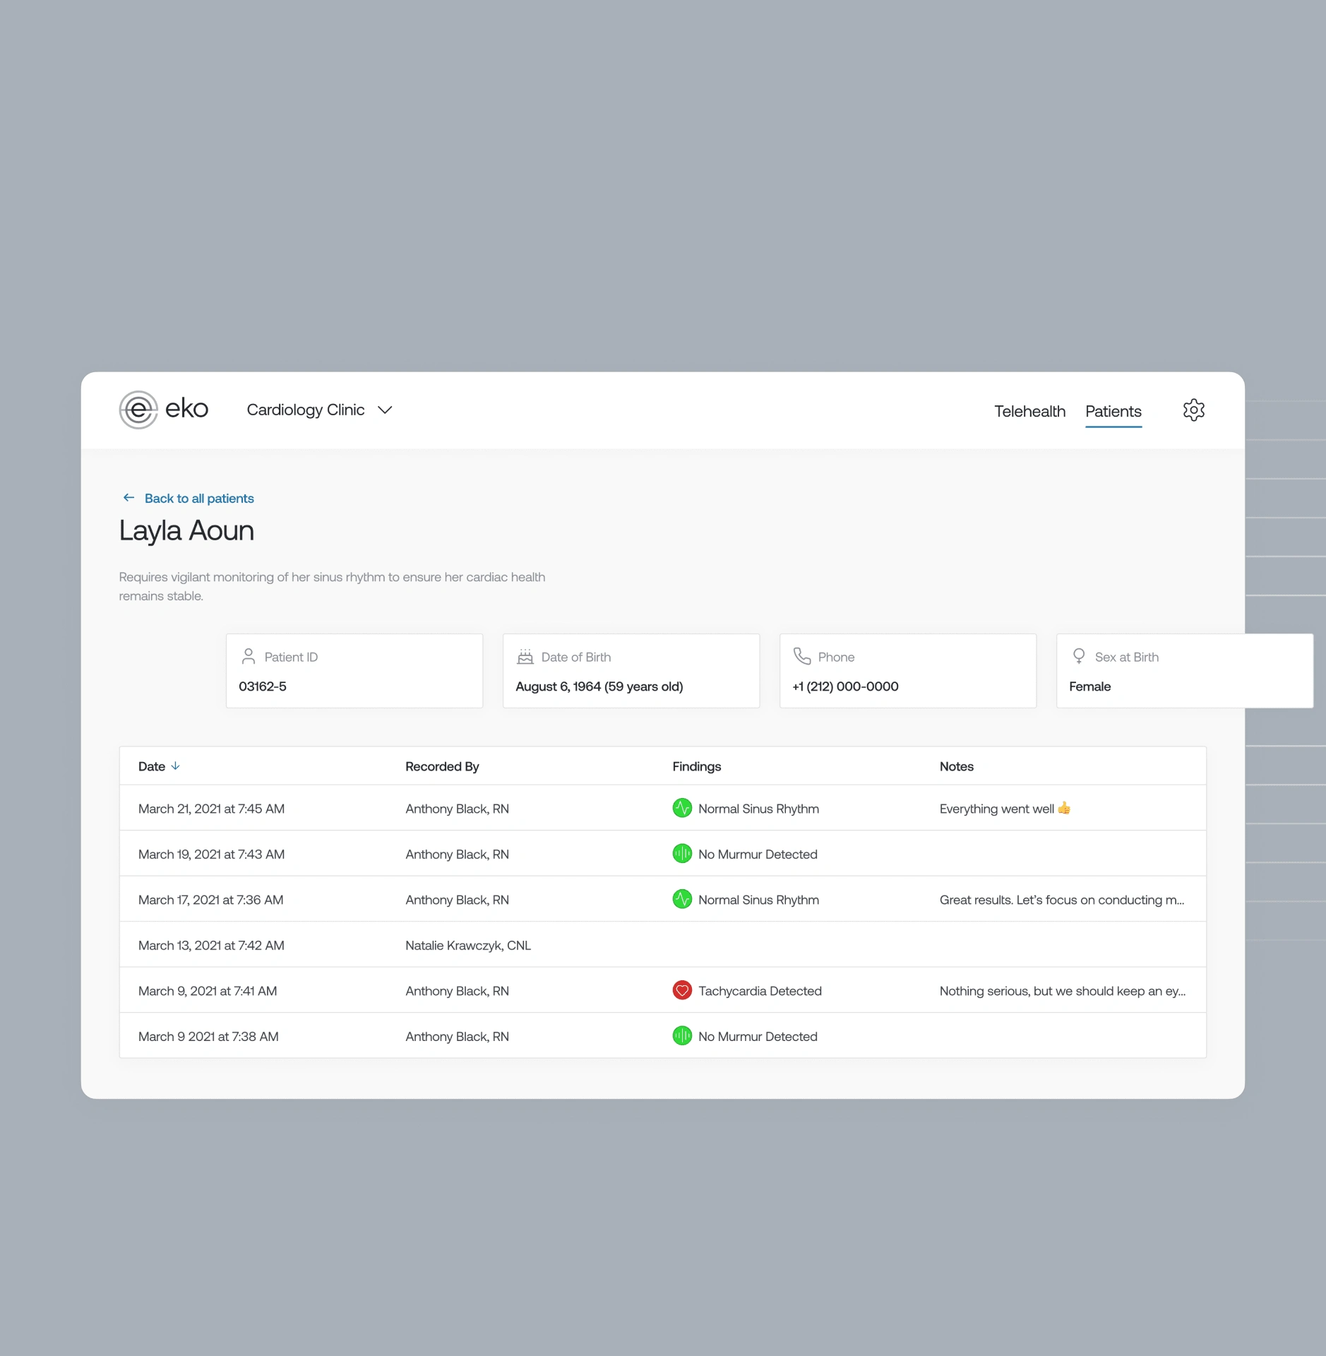Click Anthony Black, RN in 7:38 AM row

click(457, 1036)
